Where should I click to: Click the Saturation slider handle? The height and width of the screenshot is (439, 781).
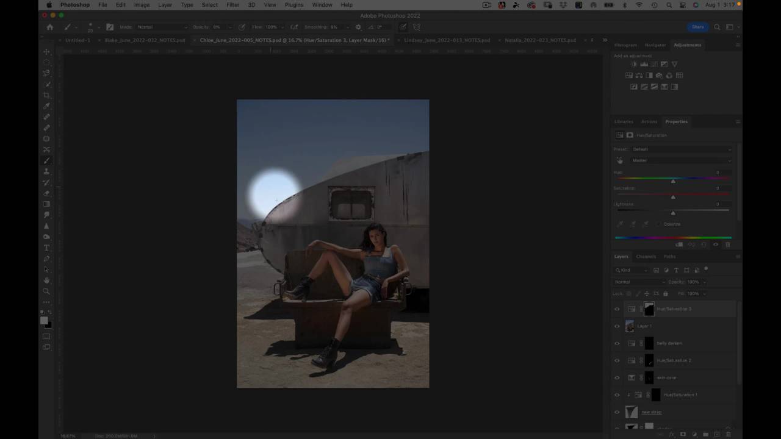pos(673,197)
